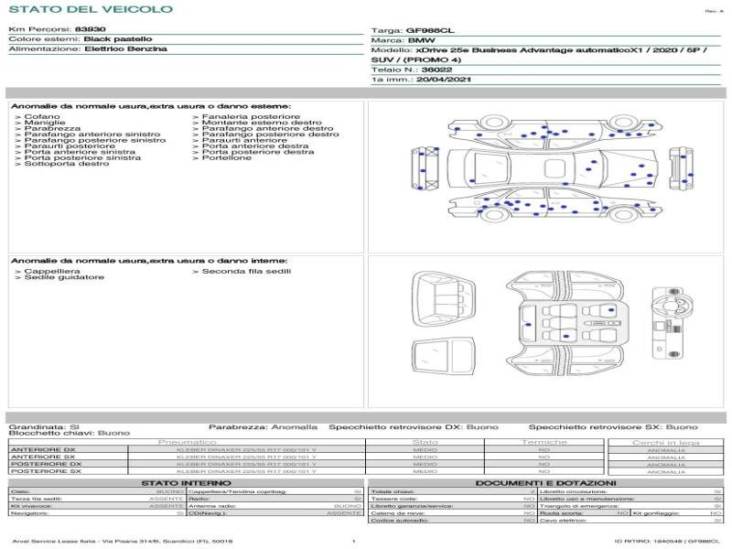The height and width of the screenshot is (549, 732).
Task: Click the external damage car top-view diagram
Action: click(x=553, y=168)
